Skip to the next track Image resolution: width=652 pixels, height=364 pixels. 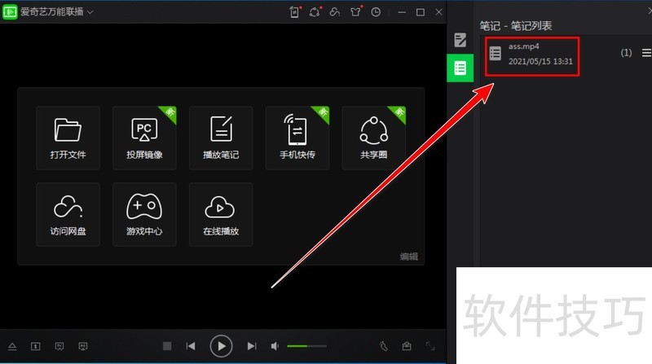click(x=252, y=346)
